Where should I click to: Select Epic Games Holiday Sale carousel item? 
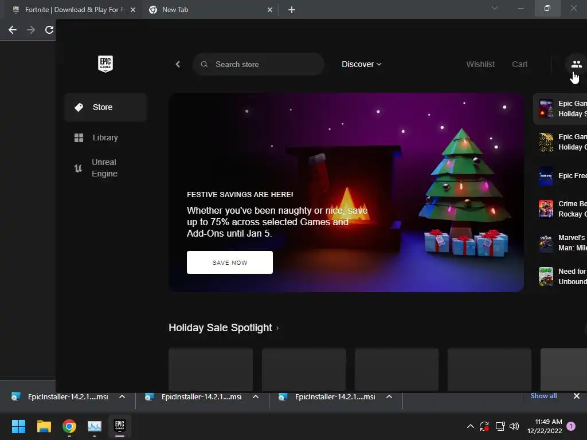(561, 108)
